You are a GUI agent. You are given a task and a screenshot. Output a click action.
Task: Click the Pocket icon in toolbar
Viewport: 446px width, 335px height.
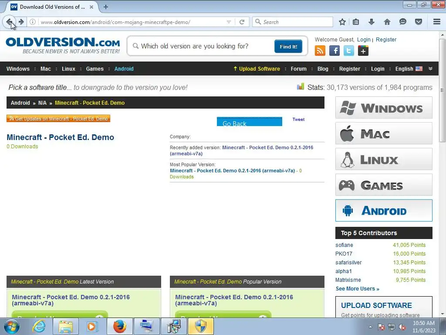coord(419,22)
